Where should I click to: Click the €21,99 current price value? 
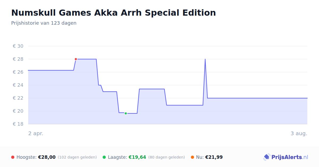point(214,157)
